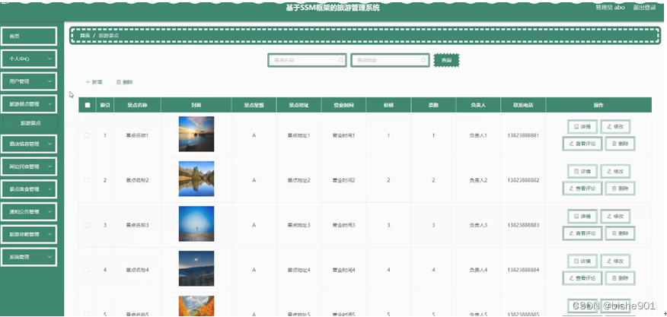Expand the 周边民宿管理 sidebar menu
The width and height of the screenshot is (667, 317).
pyautogui.click(x=28, y=166)
